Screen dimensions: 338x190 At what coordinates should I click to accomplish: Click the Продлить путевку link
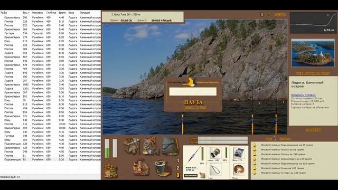[303, 95]
